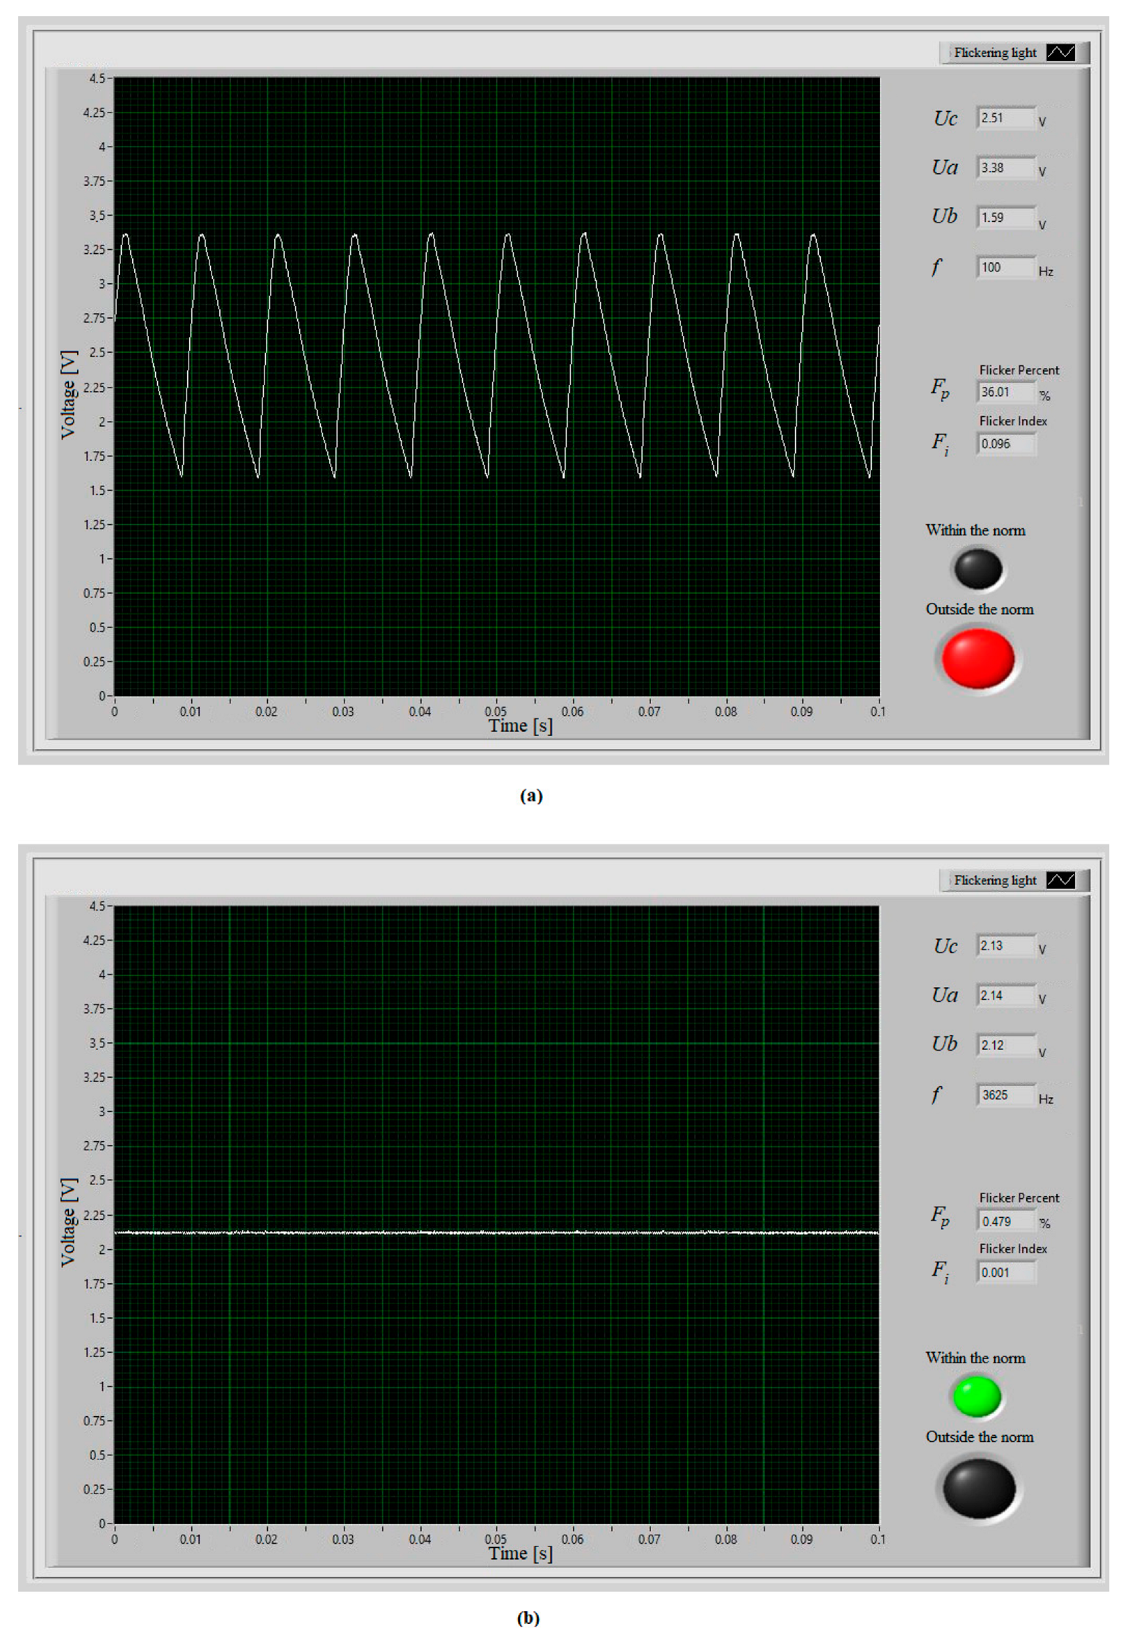The image size is (1128, 1636).
Task: Click the Flickering light legend label above the sawtooth graph
Action: 995,52
